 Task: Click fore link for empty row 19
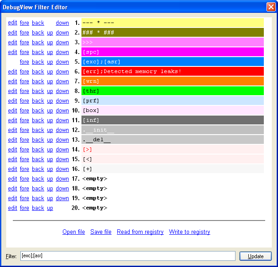point(24,198)
